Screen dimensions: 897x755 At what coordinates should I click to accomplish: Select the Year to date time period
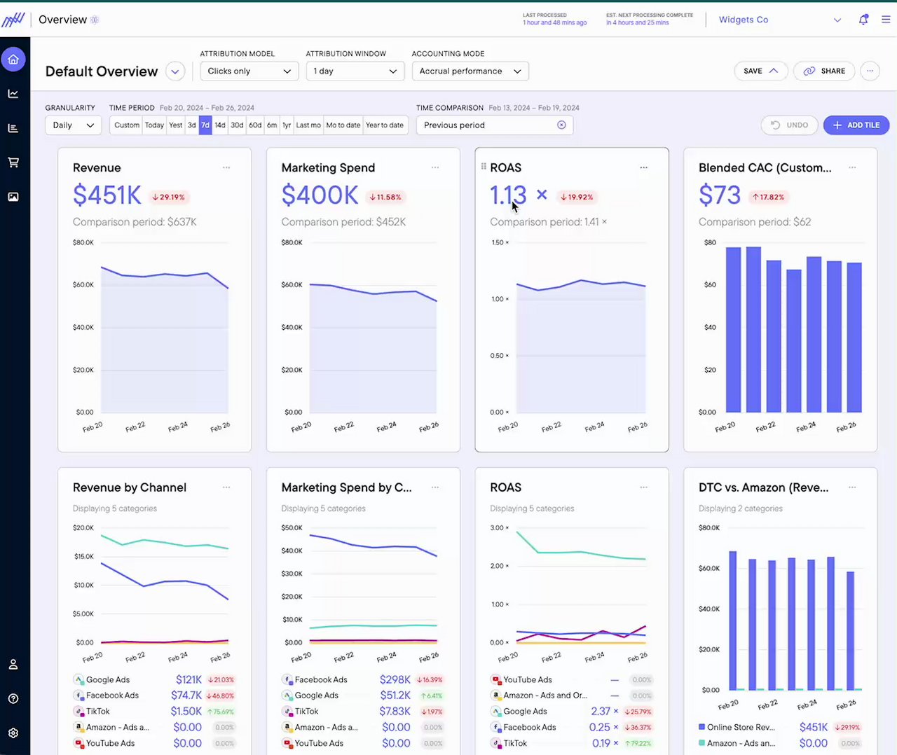click(x=385, y=125)
